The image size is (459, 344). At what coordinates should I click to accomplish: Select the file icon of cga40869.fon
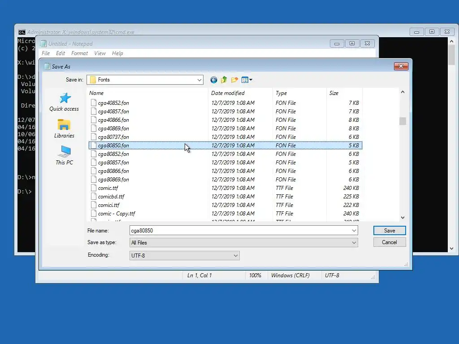tap(93, 128)
